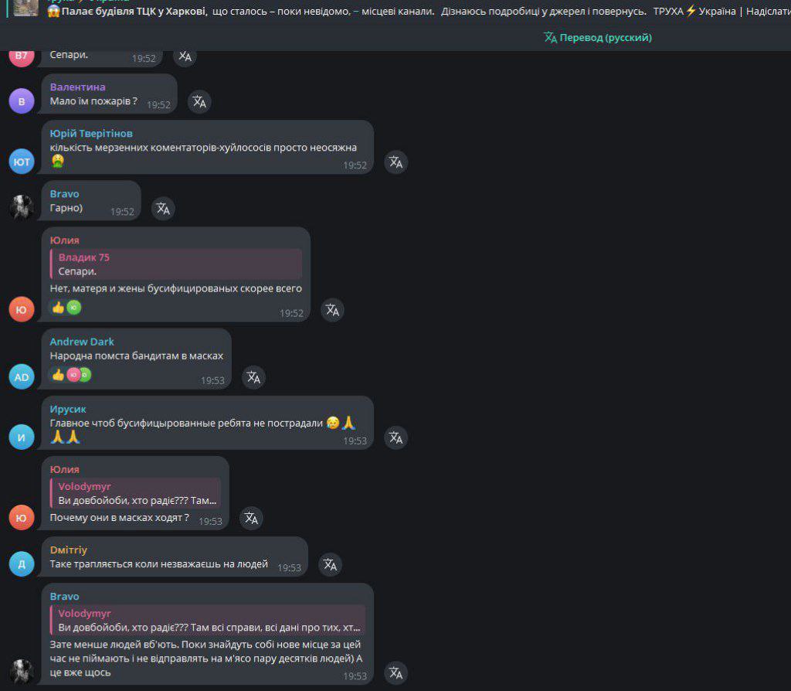This screenshot has width=791, height=691.
Task: Toggle thumbs-up reaction on Юлия's busified message
Action: 59,308
